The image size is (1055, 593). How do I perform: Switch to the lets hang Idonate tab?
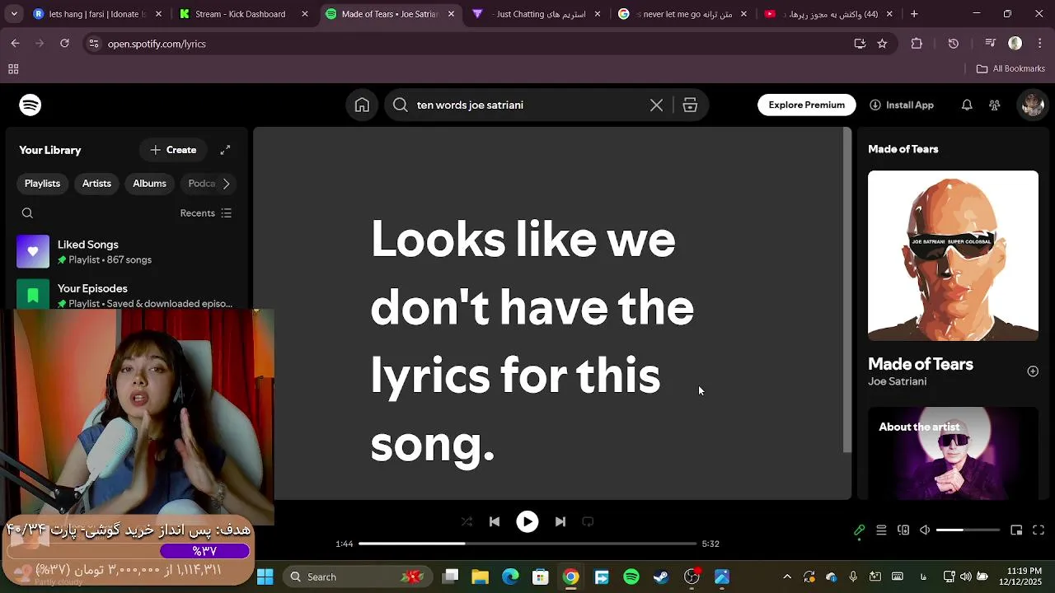pyautogui.click(x=96, y=14)
